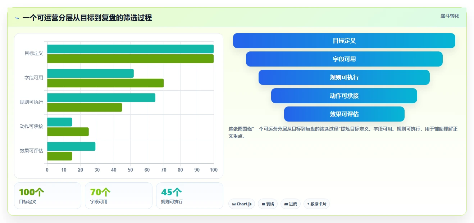Click the green bar for 目标定义

tap(130, 59)
